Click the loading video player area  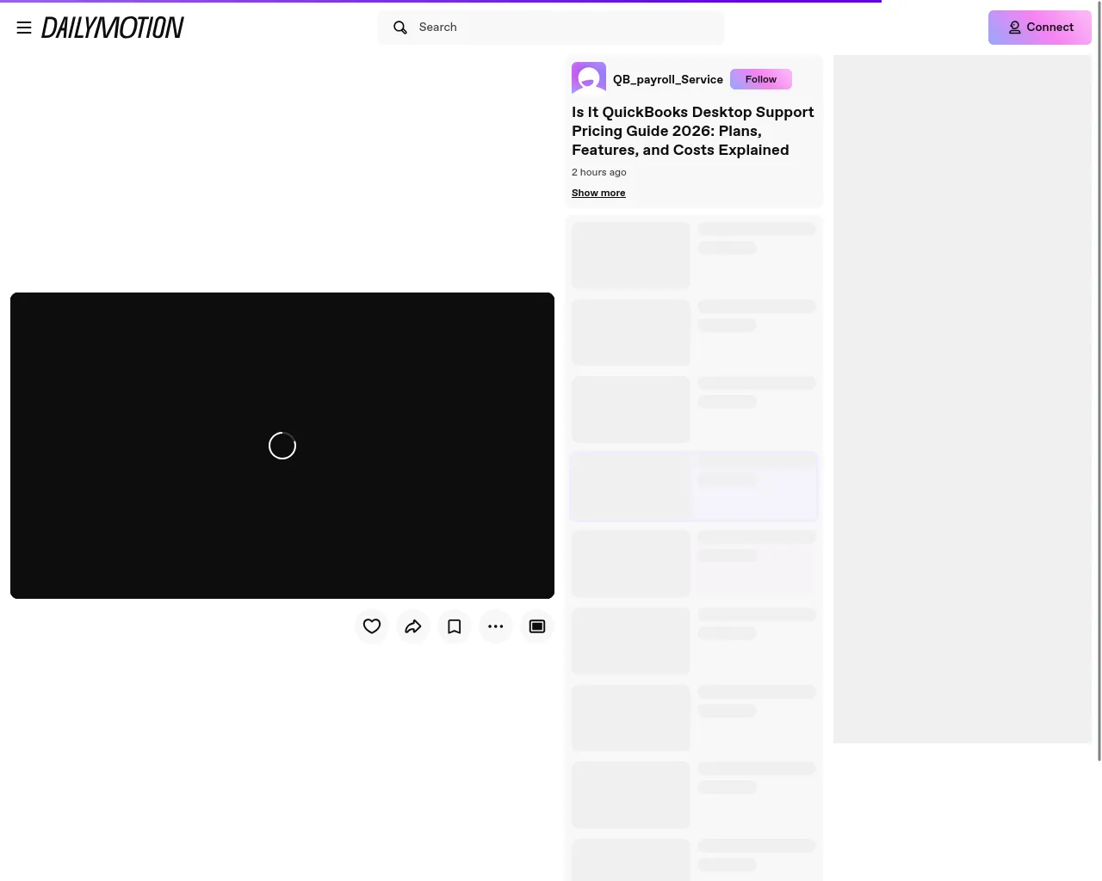pyautogui.click(x=282, y=446)
